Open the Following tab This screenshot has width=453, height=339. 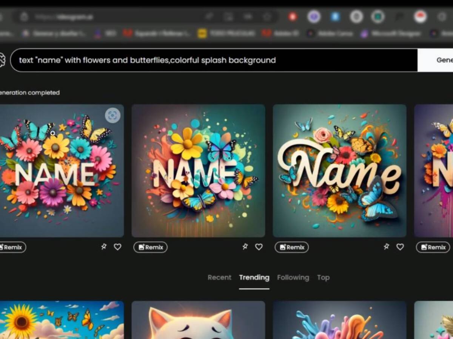click(x=293, y=278)
